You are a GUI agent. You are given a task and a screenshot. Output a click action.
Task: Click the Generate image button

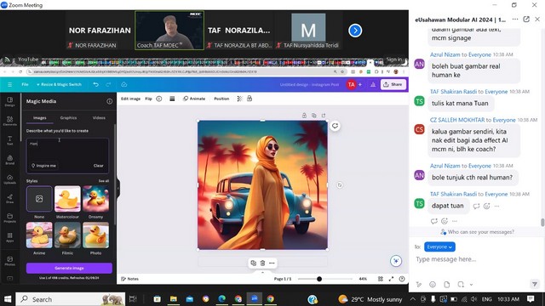pyautogui.click(x=69, y=269)
